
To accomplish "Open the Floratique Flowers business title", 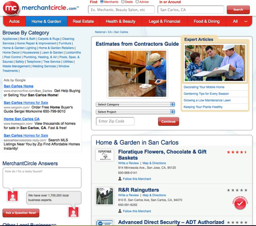I will pyautogui.click(x=162, y=155).
